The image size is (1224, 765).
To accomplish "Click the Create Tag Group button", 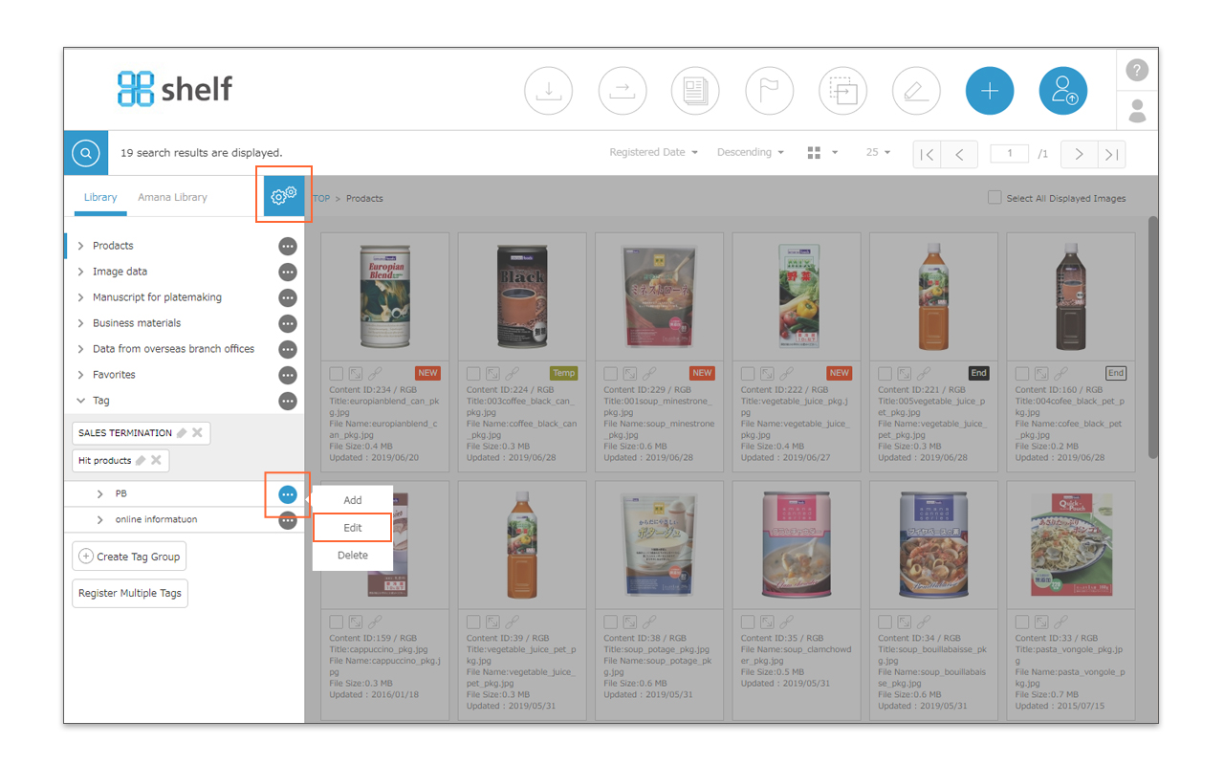I will click(129, 557).
